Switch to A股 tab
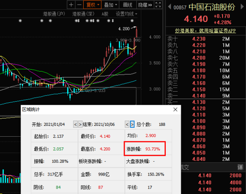The height and width of the screenshot is (194, 246). pos(105,14)
